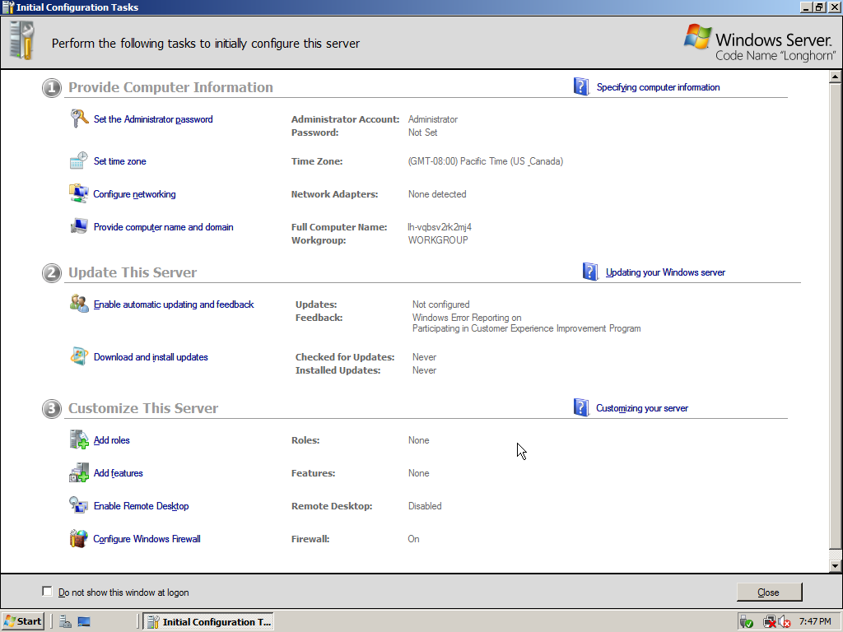The height and width of the screenshot is (632, 843).
Task: Open 'Enable automatic updating and feedback' link
Action: [x=174, y=304]
